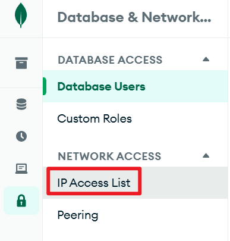The image size is (230, 241).
Task: Click the grey highlighted row right of IP Access List
Action: click(184, 183)
